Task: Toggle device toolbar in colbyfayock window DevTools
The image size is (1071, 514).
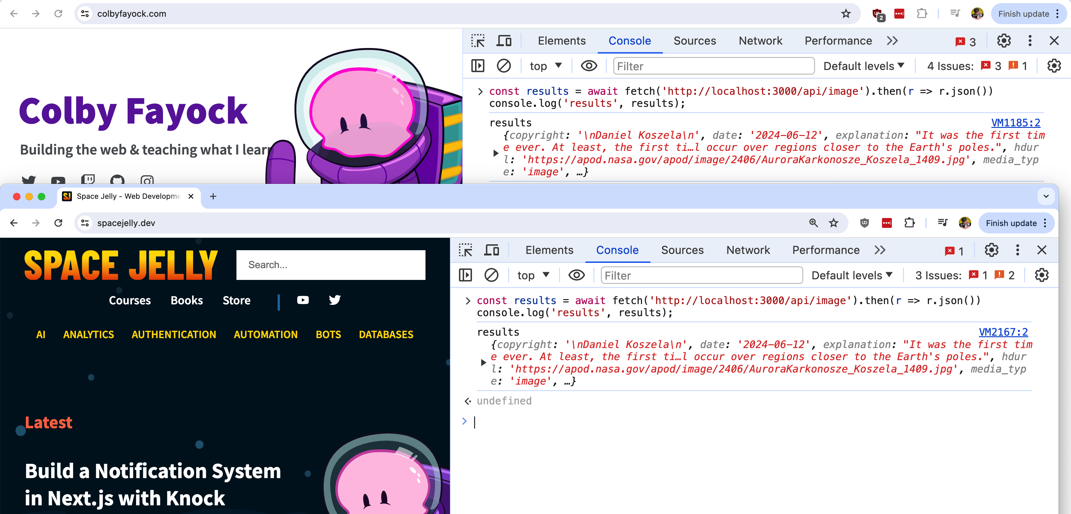Action: 504,41
